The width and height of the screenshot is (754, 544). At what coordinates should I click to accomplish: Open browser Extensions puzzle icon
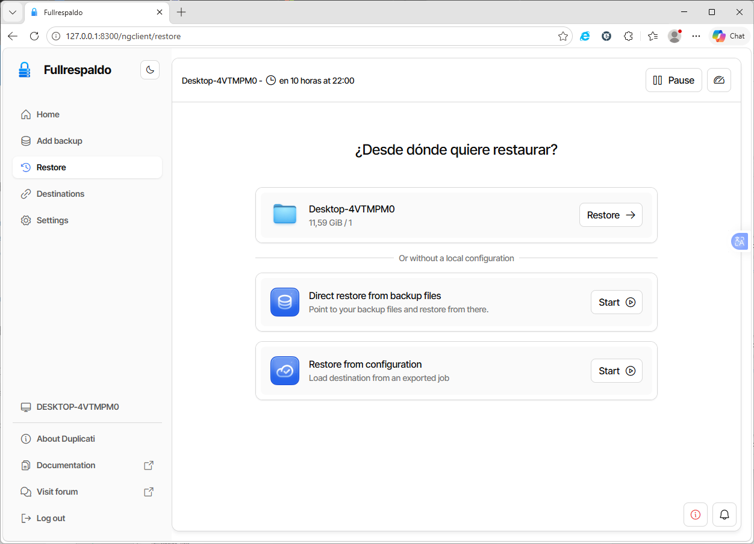[x=628, y=36]
